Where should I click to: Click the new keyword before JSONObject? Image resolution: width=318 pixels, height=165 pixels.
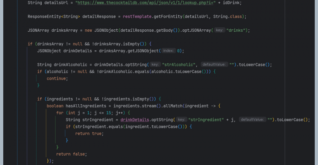tap(88, 31)
